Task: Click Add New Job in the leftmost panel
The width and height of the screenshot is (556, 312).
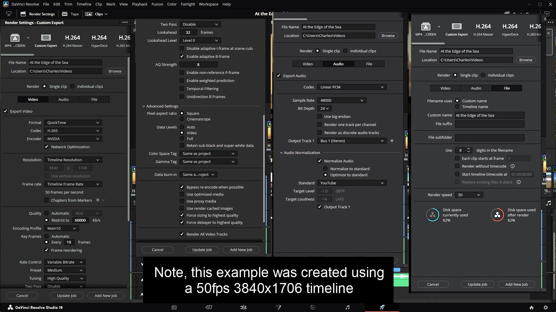Action: tap(106, 296)
